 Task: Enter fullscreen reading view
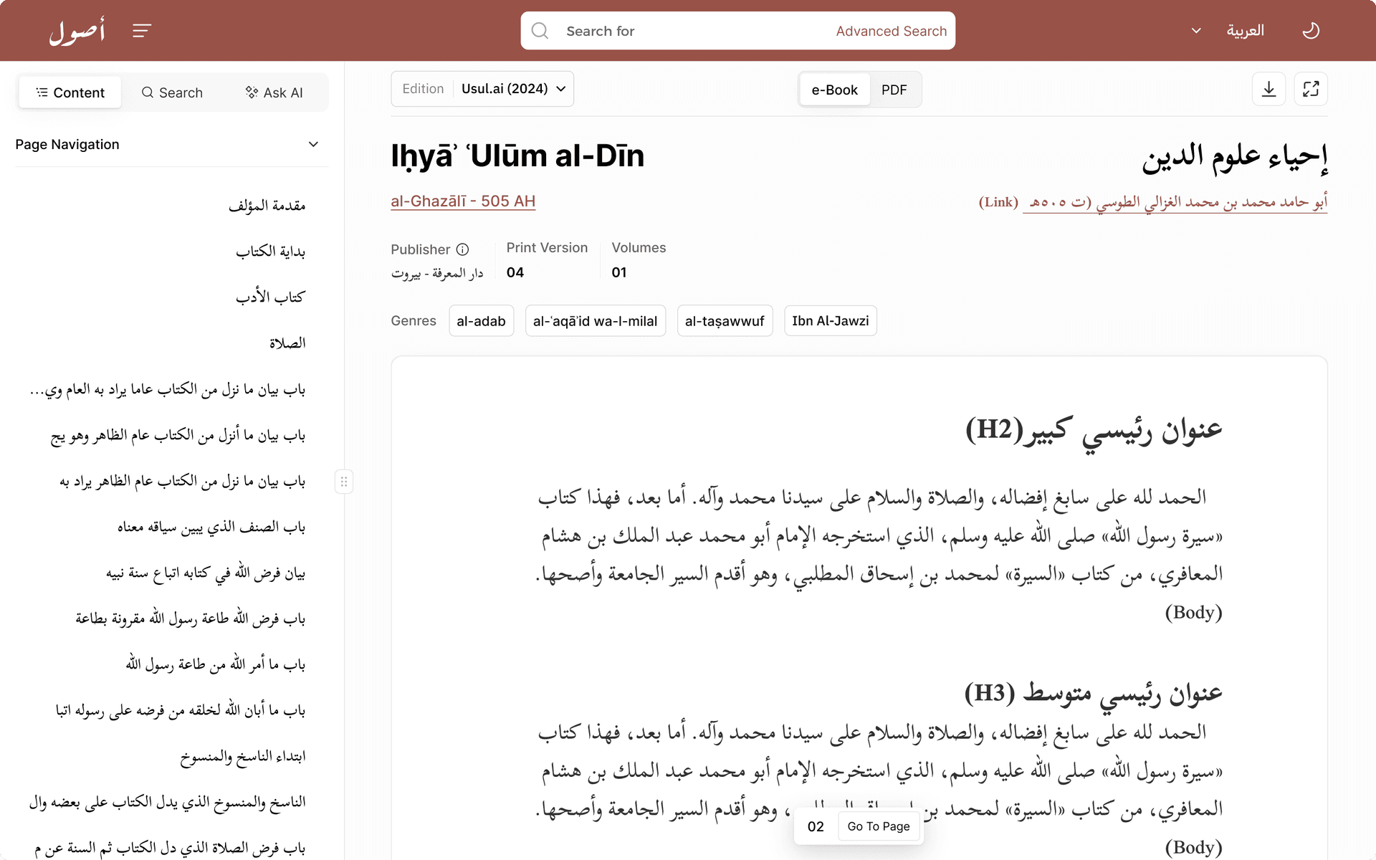click(1311, 89)
